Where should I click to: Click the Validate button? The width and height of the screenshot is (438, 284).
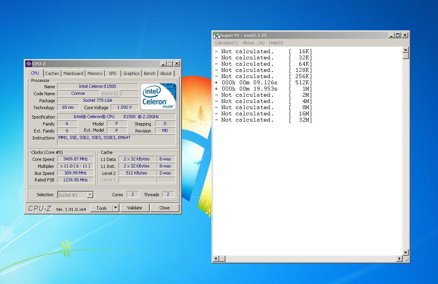click(x=134, y=208)
